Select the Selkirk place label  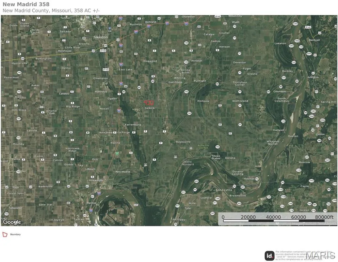(149, 108)
